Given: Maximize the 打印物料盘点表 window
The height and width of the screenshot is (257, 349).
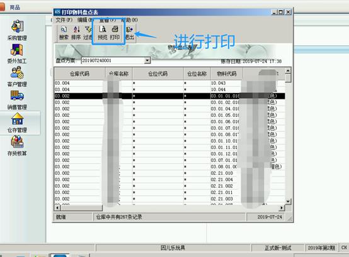Looking at the screenshot, I should [x=281, y=12].
